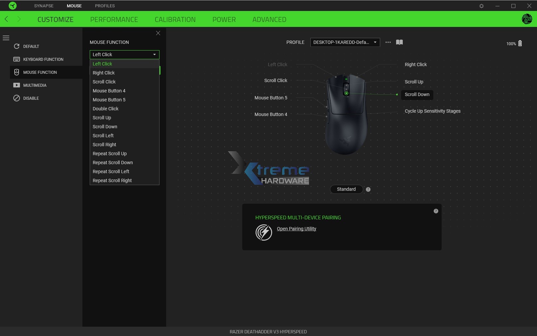
Task: Open the tutorial book icon beside Profile
Action: tap(399, 42)
